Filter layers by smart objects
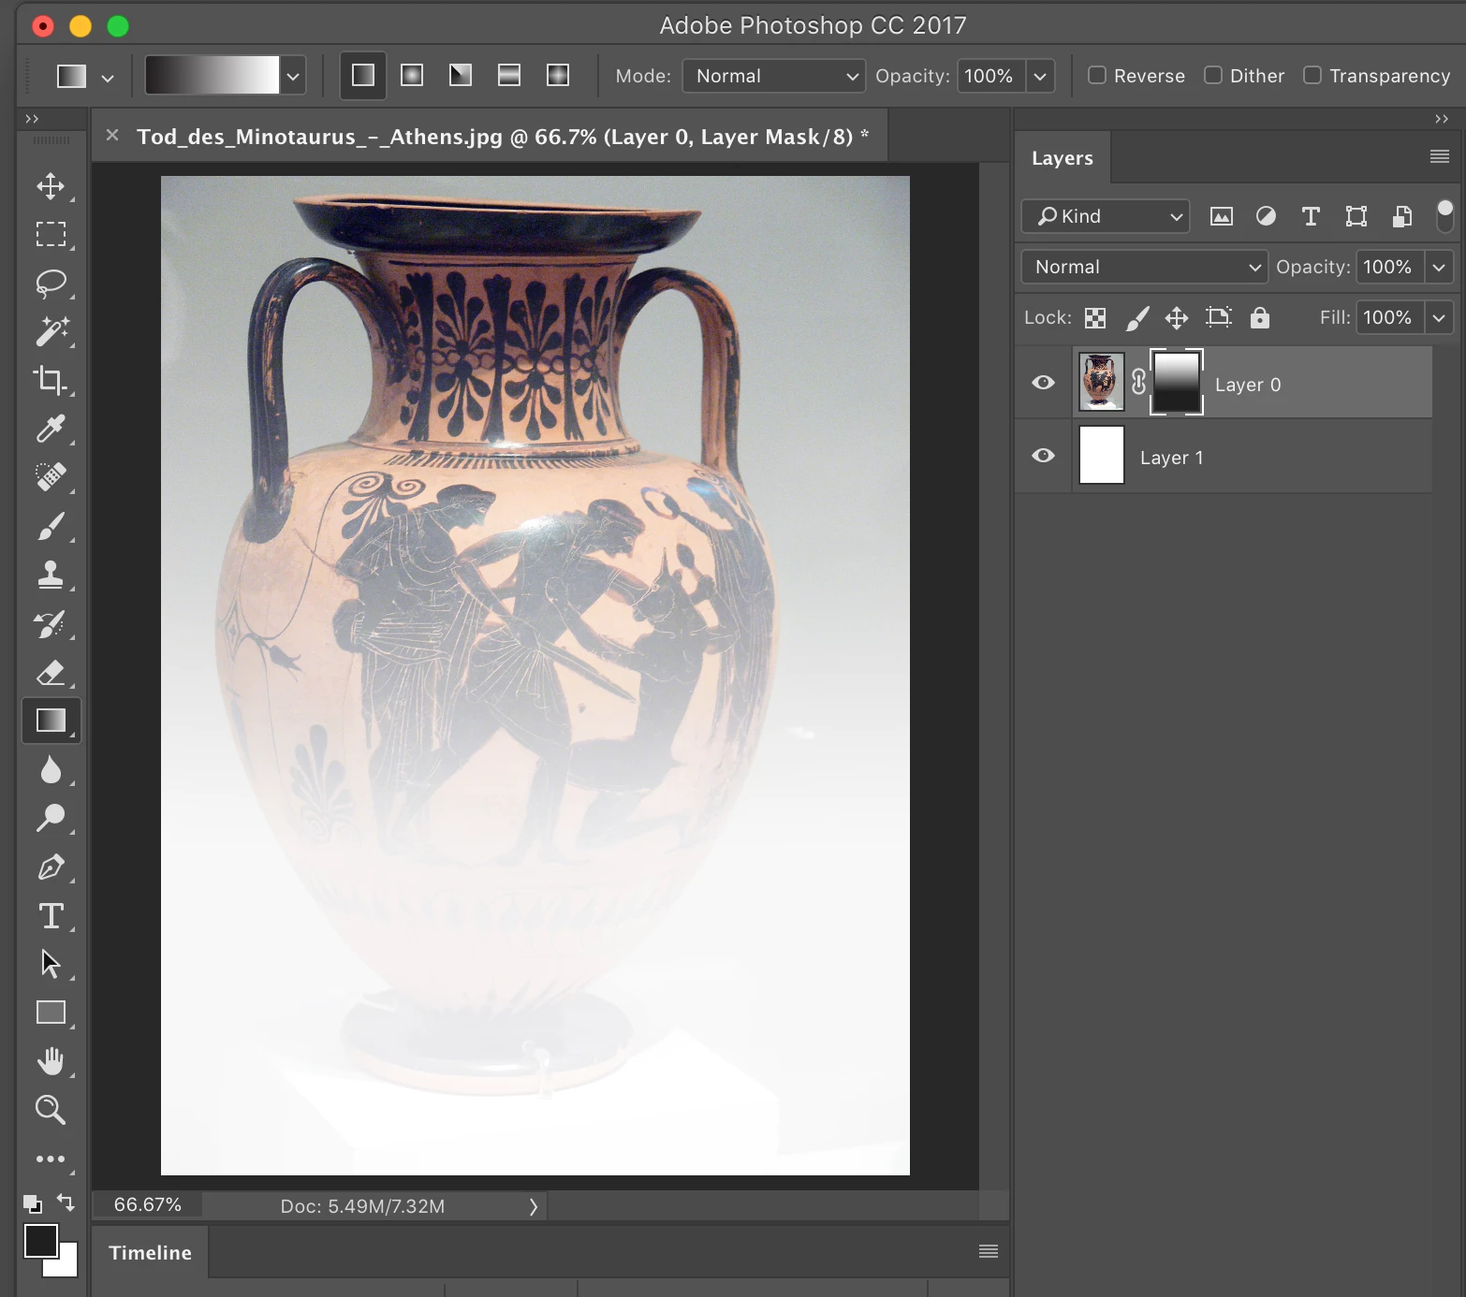The width and height of the screenshot is (1466, 1297). coord(1401,216)
